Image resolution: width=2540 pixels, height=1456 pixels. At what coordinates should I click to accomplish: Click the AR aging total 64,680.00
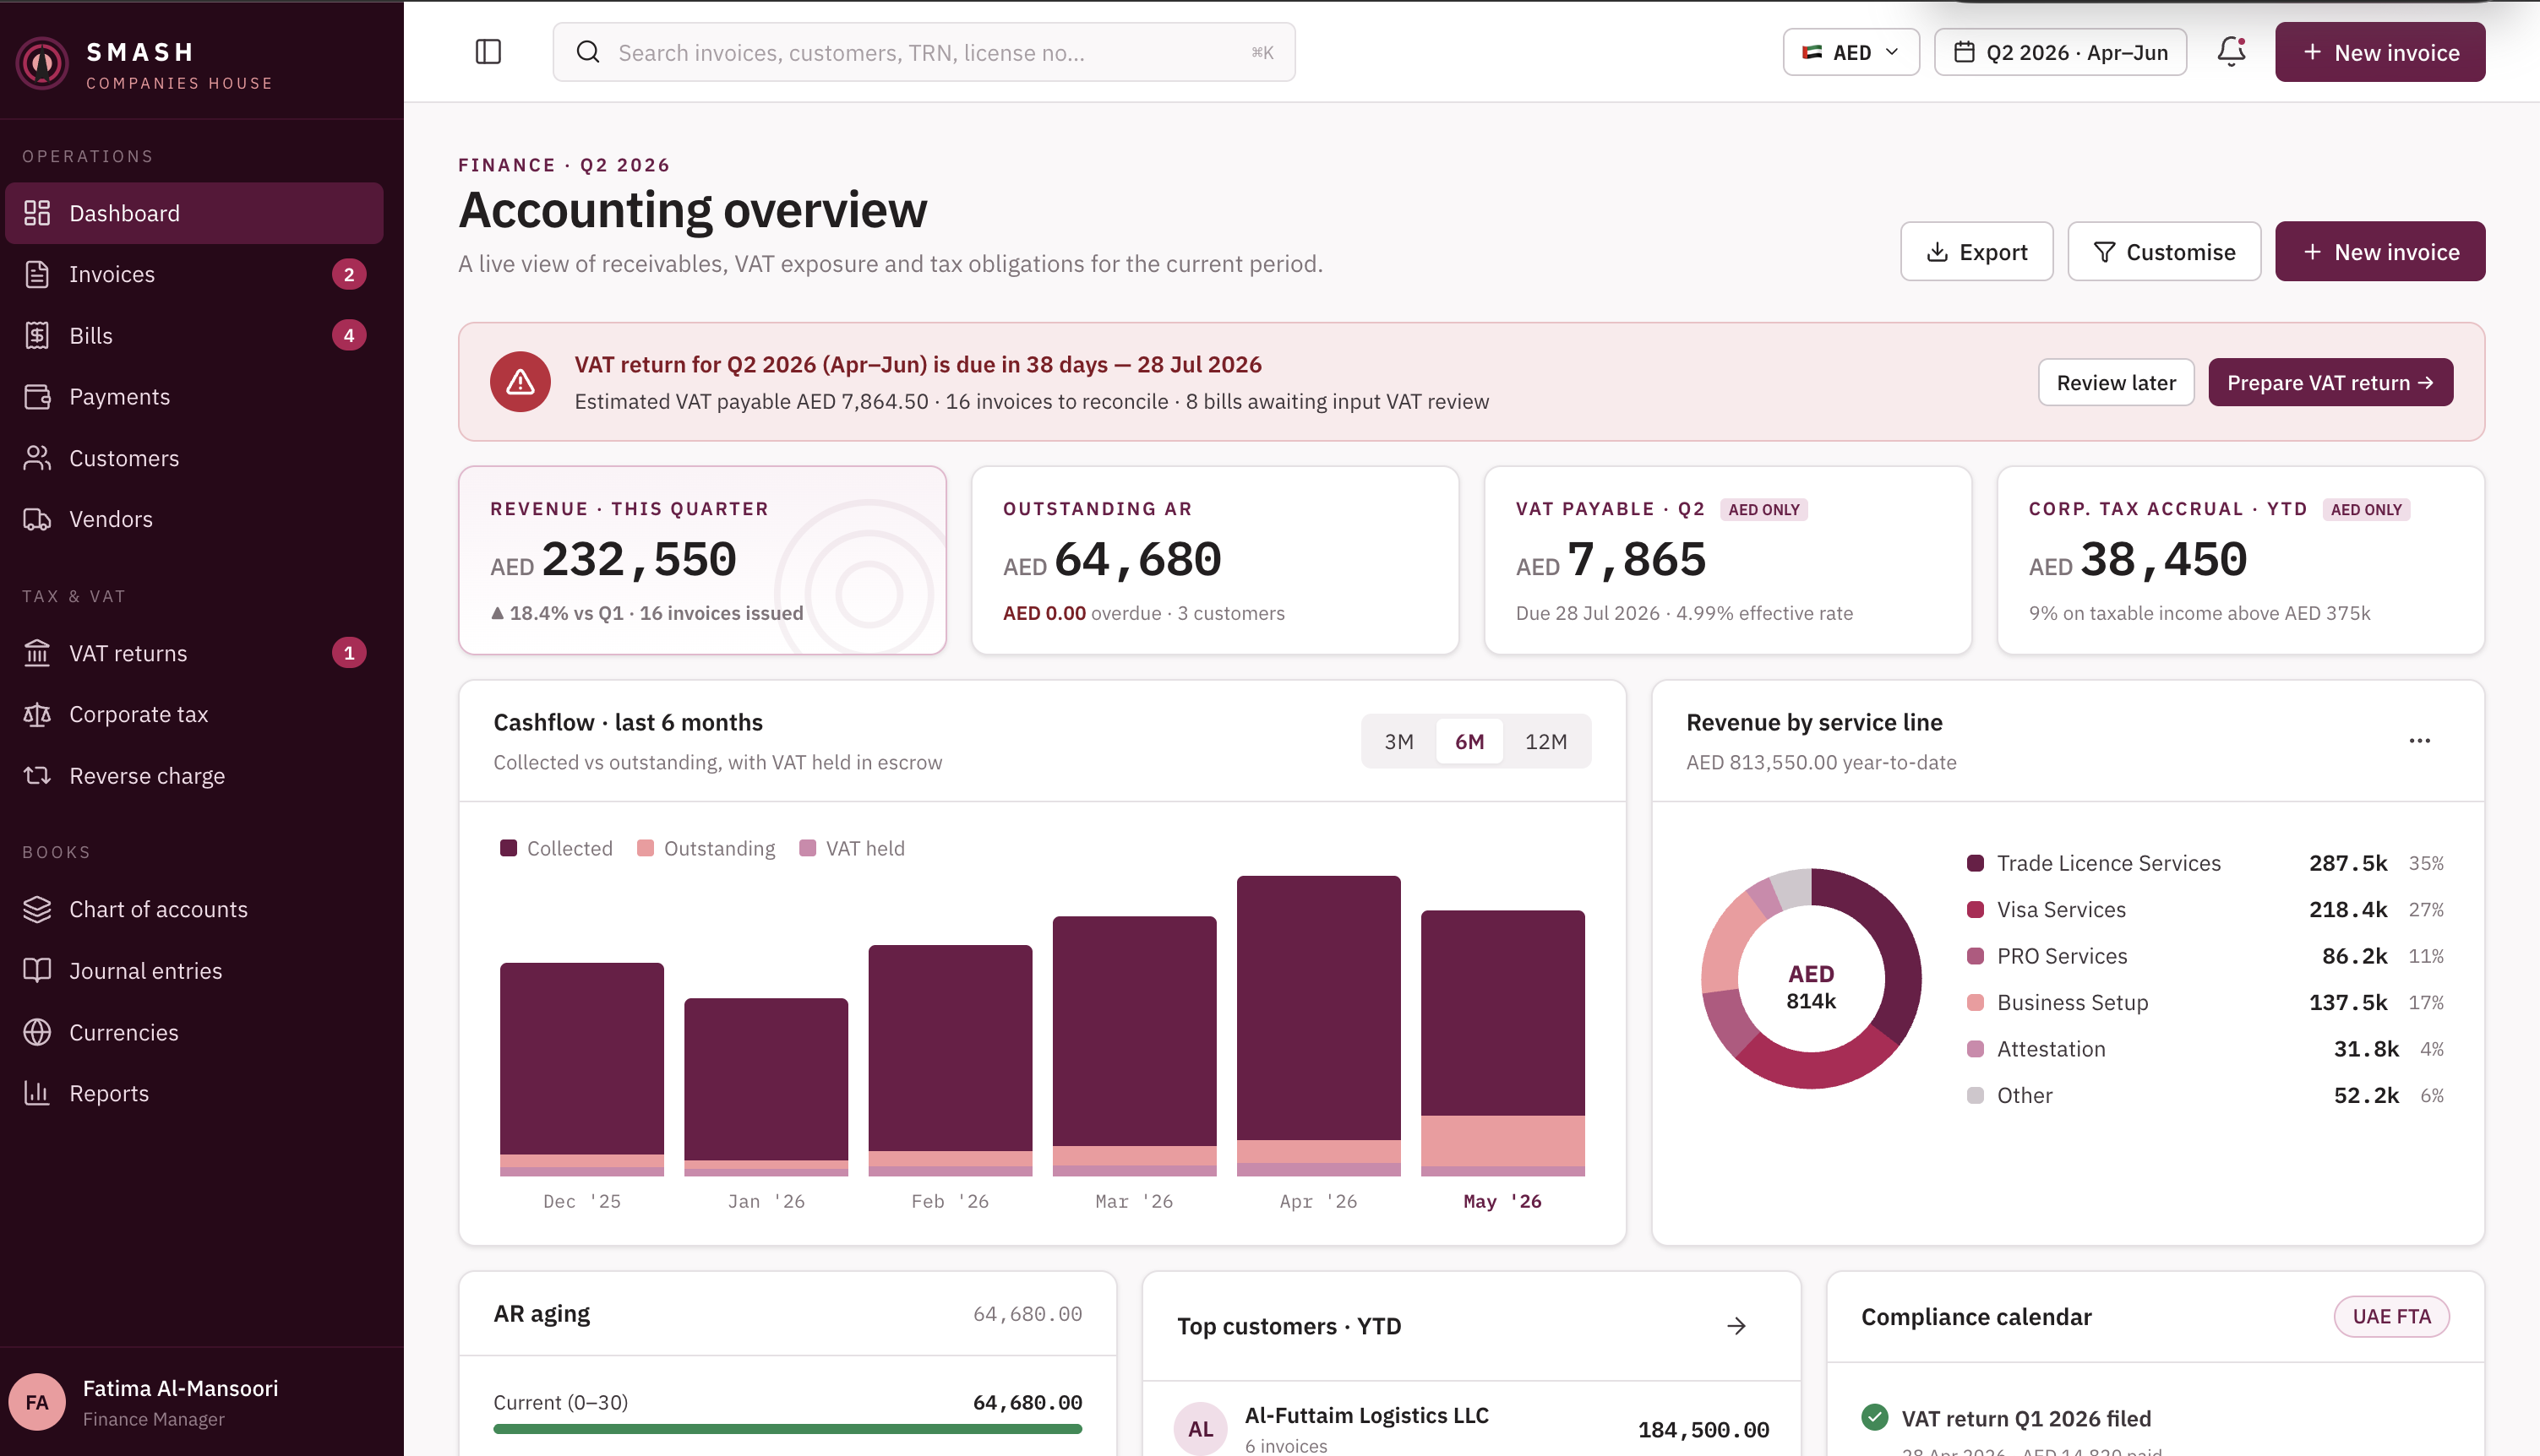[x=1027, y=1314]
